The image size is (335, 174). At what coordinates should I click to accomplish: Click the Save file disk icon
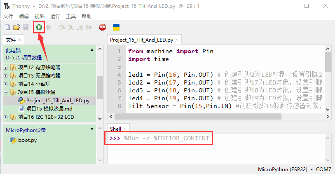tap(25, 27)
